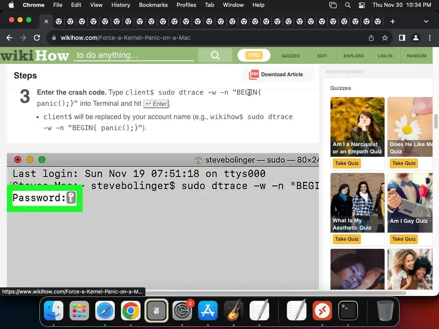Open Finder from the Dock
The image size is (439, 329).
[54, 310]
